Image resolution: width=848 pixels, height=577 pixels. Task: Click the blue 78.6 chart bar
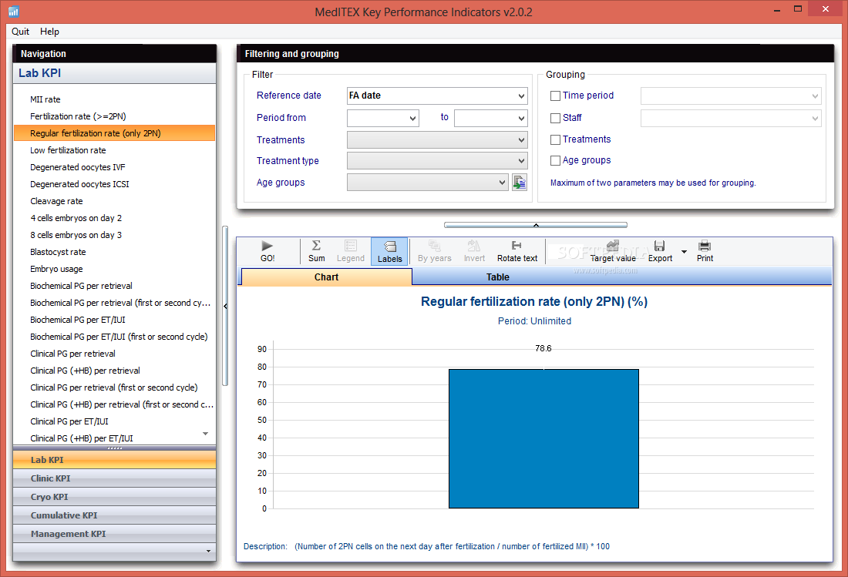pyautogui.click(x=543, y=438)
